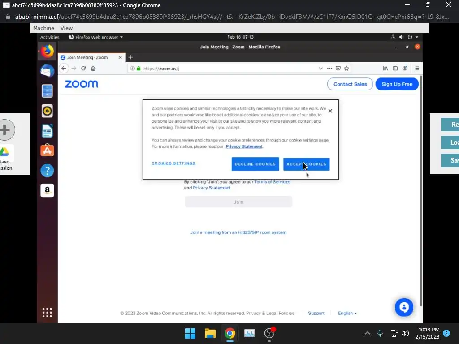
Task: Open Windows Start menu
Action: pyautogui.click(x=190, y=333)
